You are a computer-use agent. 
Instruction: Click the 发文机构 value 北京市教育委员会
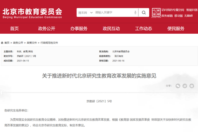(121, 51)
